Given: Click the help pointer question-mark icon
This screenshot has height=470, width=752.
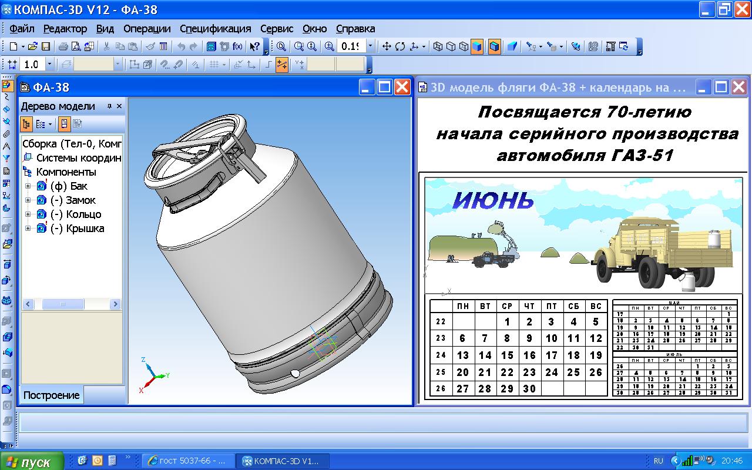Looking at the screenshot, I should pos(254,46).
